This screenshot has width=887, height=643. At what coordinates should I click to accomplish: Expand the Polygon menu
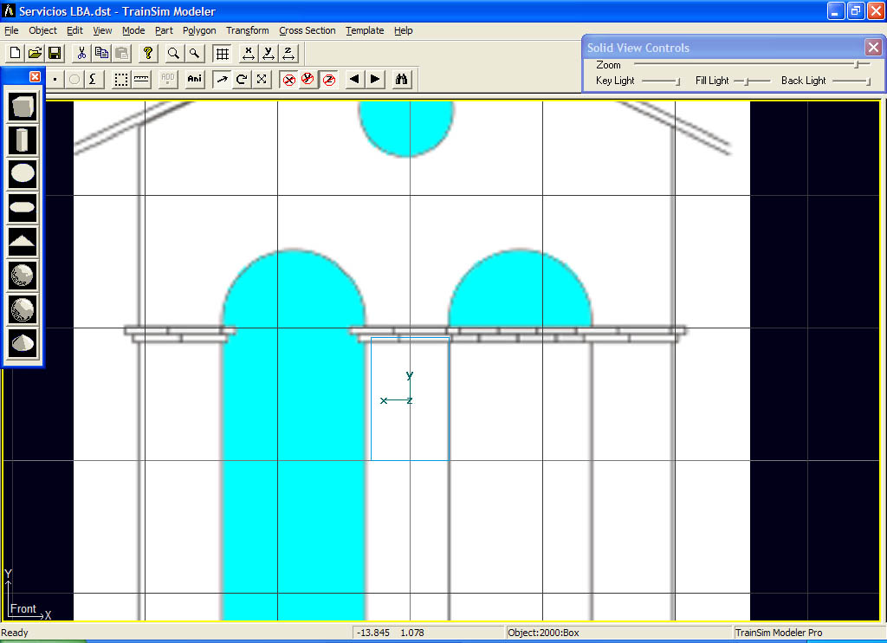(199, 30)
